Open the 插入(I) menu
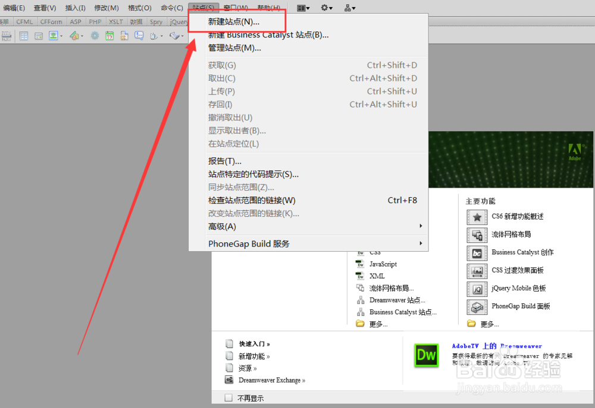The image size is (595, 408). [75, 8]
